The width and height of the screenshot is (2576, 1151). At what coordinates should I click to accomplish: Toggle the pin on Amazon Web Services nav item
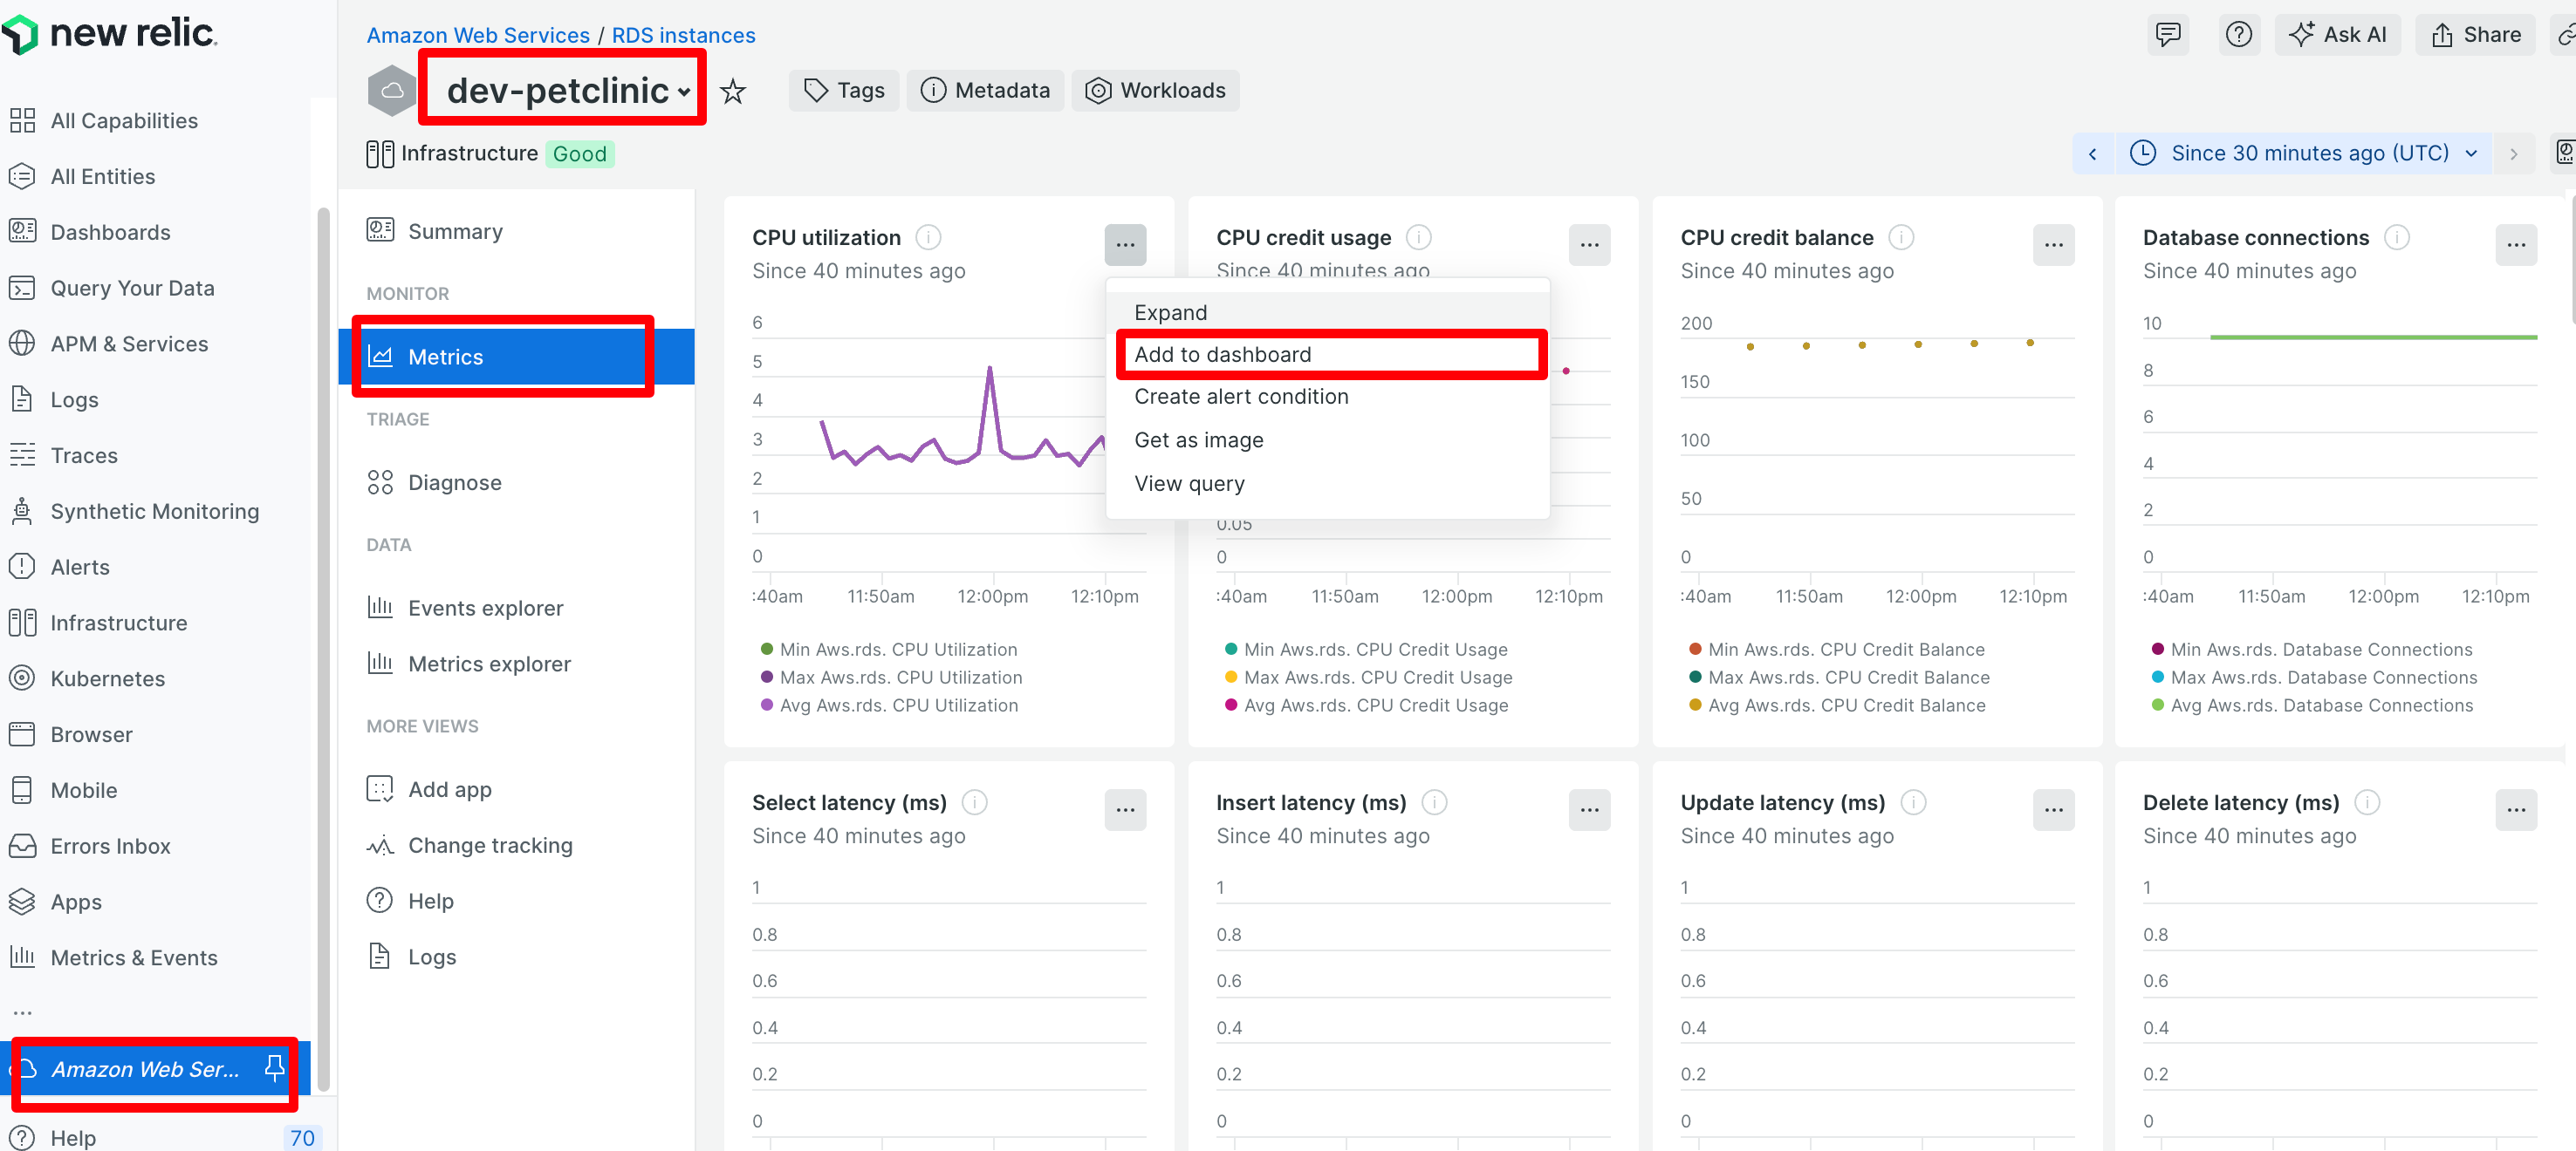(274, 1068)
